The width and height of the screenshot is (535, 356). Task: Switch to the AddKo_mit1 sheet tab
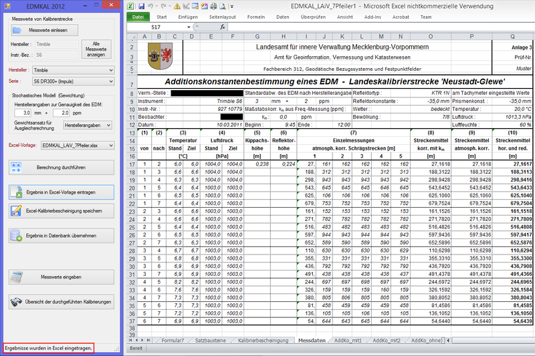tap(348, 341)
